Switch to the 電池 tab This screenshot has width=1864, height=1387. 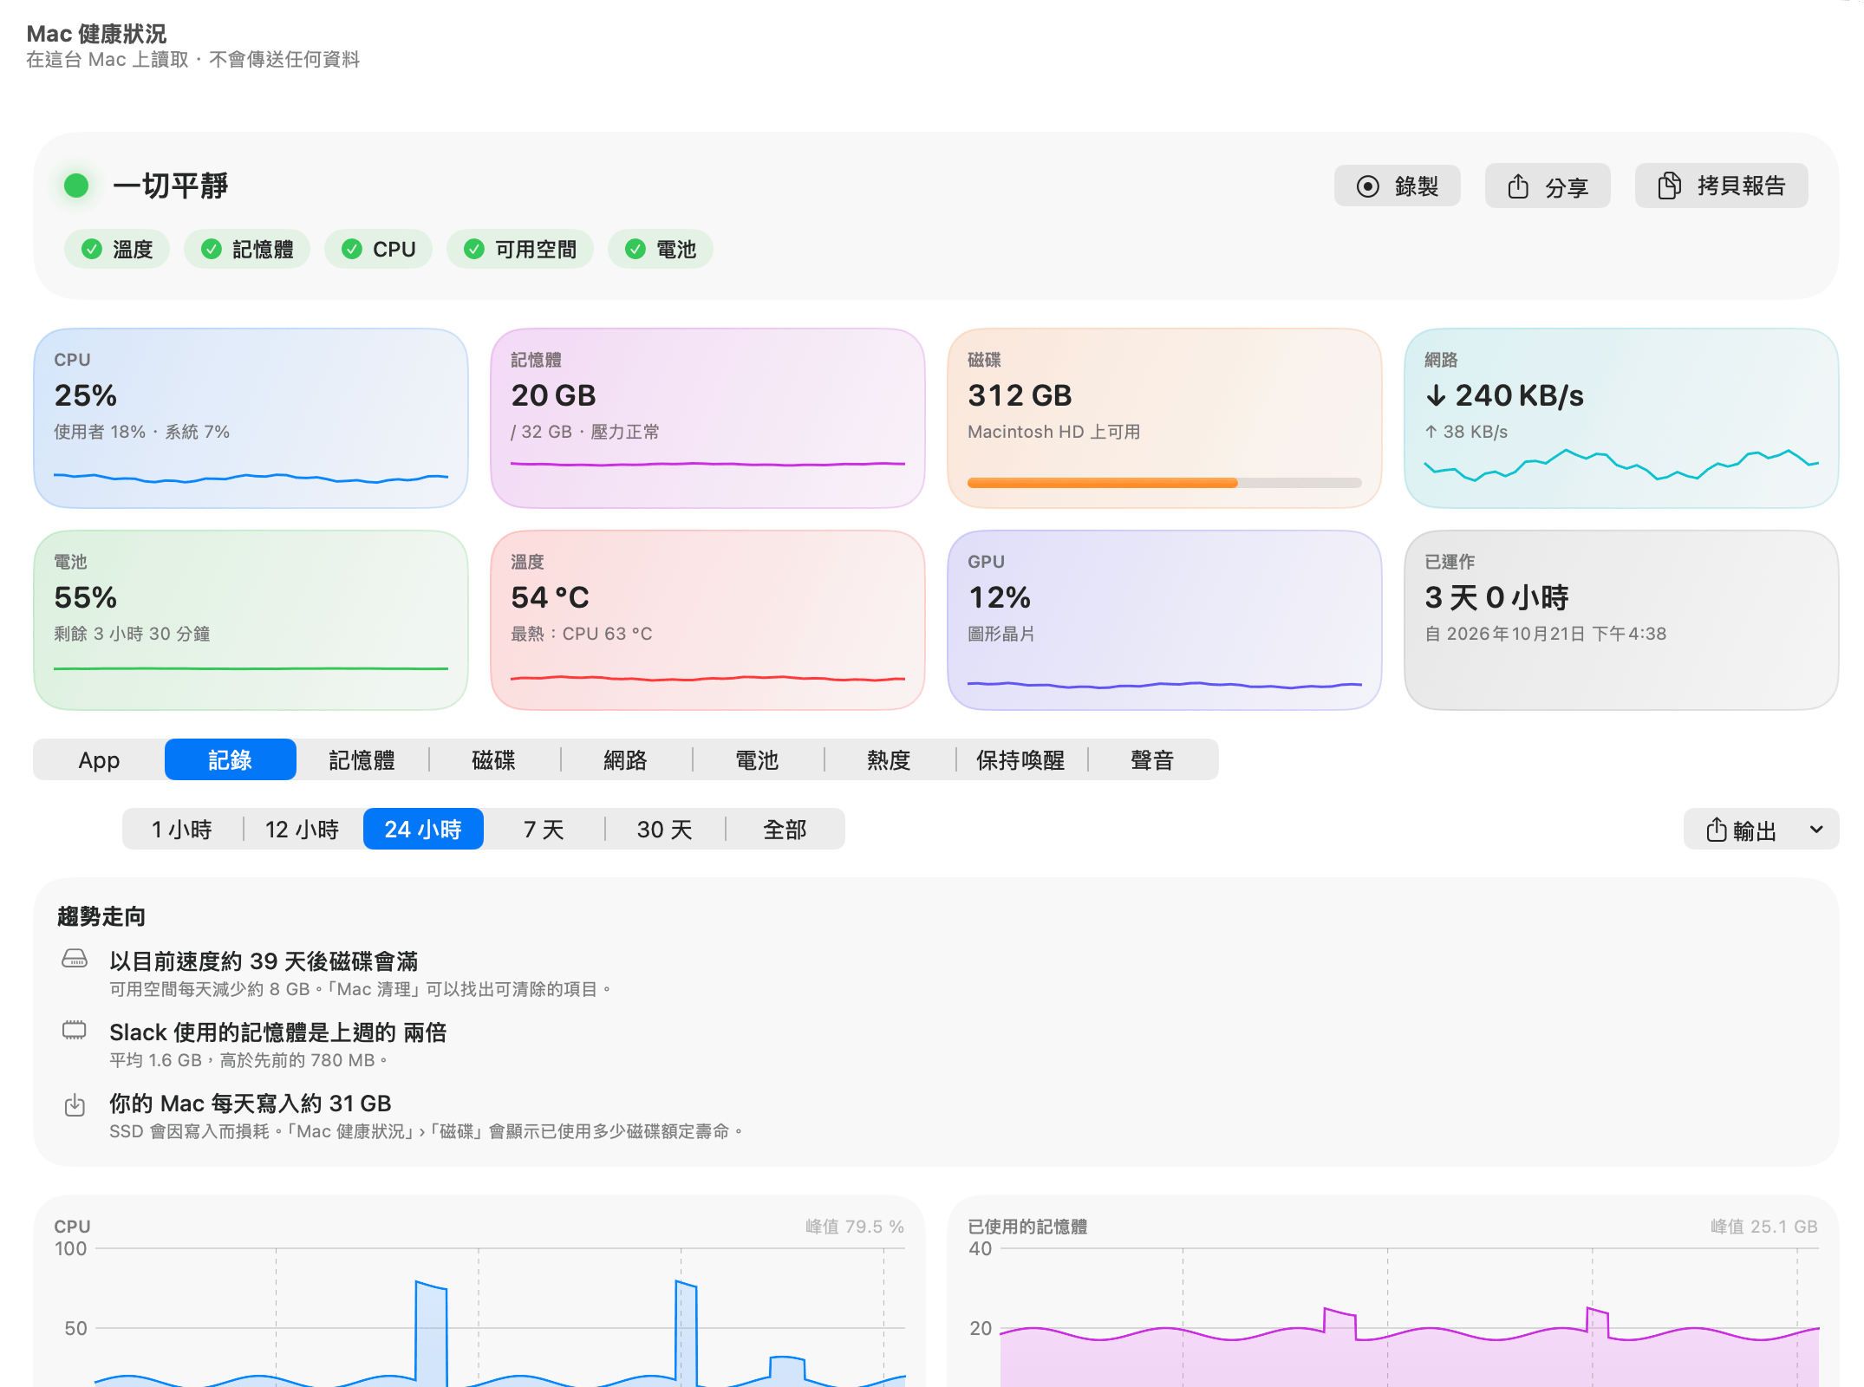tap(758, 760)
